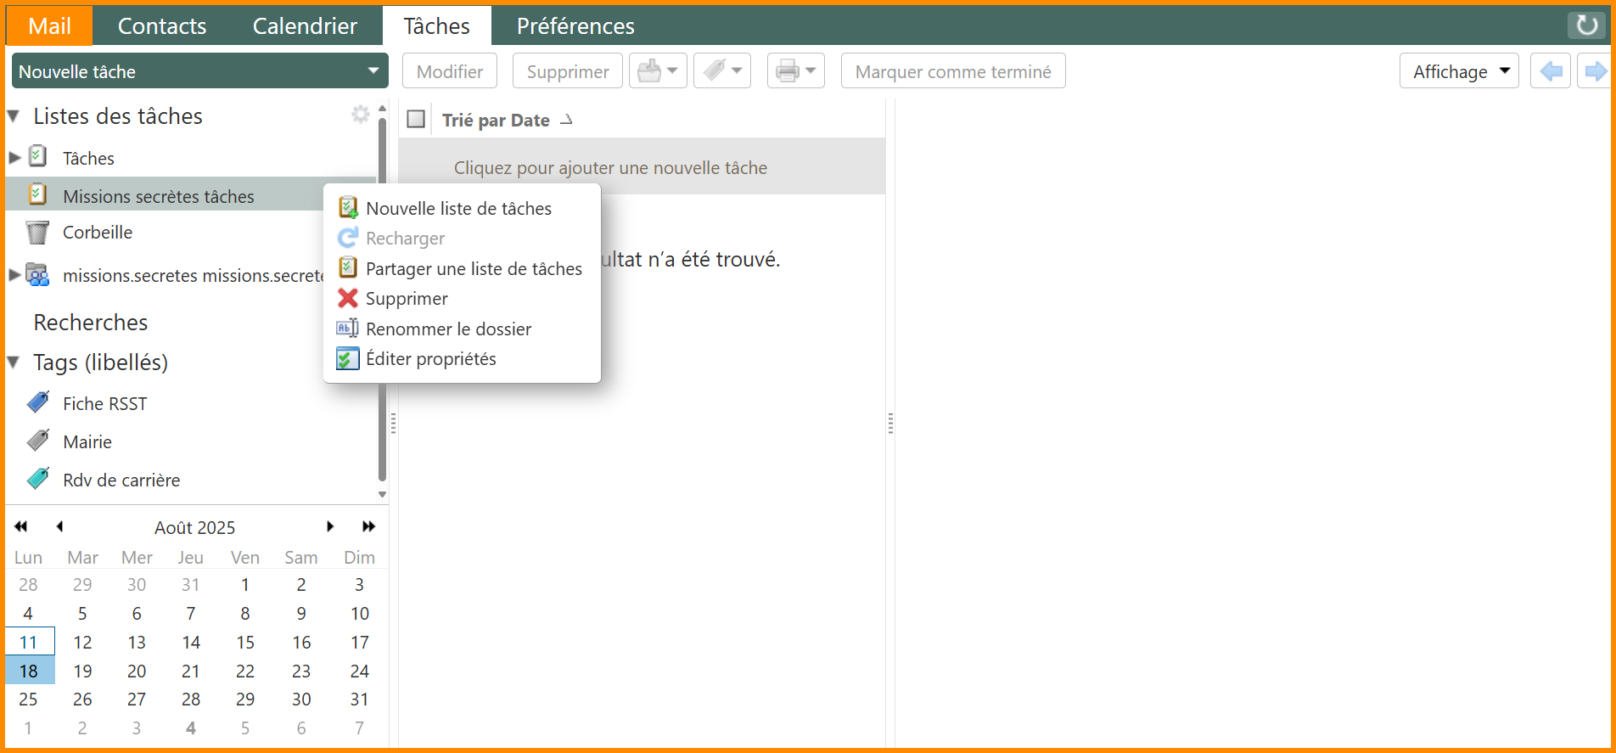The image size is (1616, 753).
Task: Collapse the Tags (libellés) section
Action: (14, 362)
